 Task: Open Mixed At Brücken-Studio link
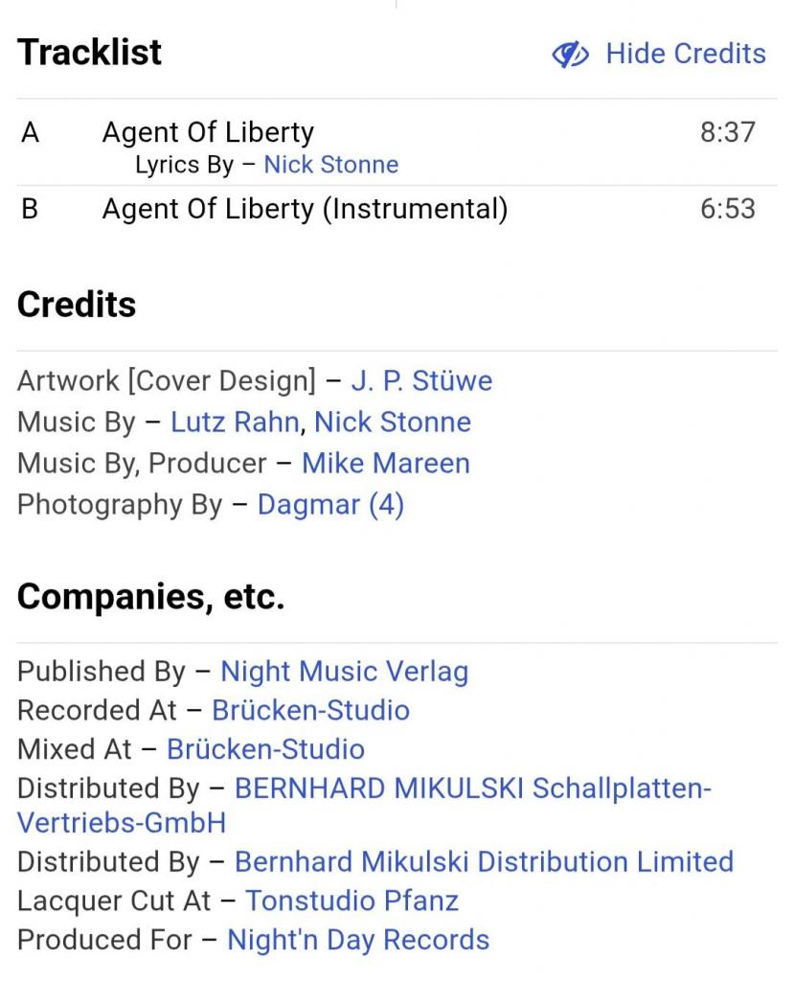(x=265, y=749)
